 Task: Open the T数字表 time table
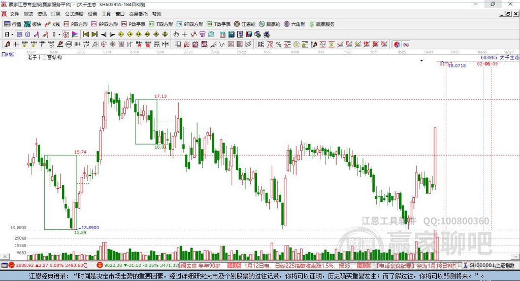pyautogui.click(x=218, y=24)
